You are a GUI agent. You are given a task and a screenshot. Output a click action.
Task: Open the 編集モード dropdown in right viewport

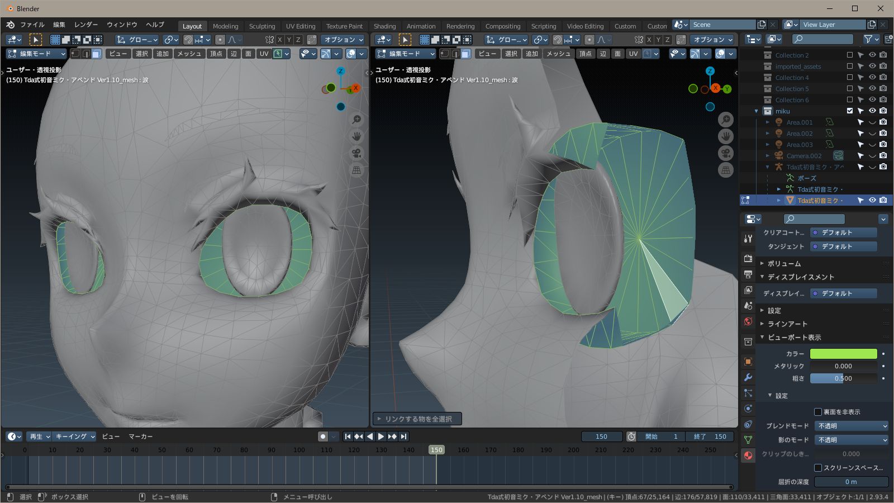tap(406, 54)
